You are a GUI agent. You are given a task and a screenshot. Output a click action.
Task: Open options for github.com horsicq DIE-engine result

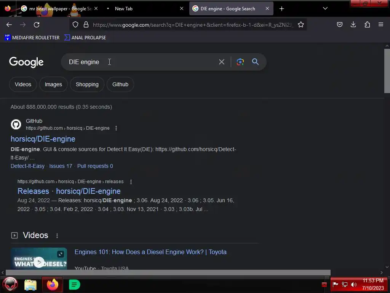pos(116,128)
